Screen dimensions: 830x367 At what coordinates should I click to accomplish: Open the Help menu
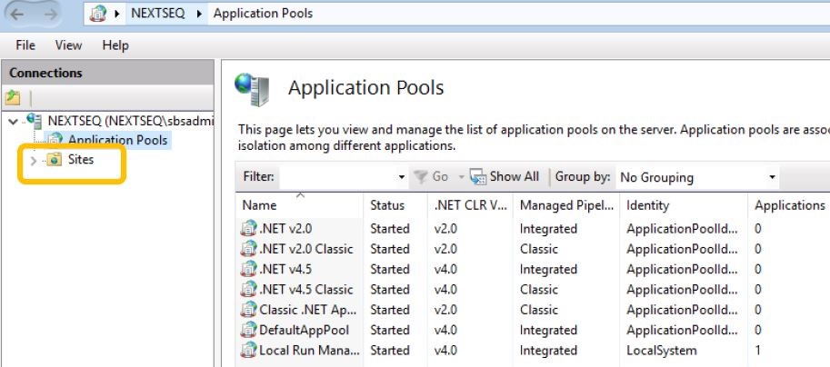coord(115,45)
